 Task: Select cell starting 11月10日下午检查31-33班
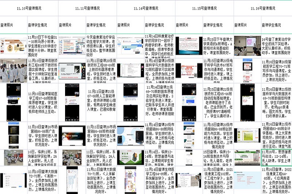pos(43,45)
